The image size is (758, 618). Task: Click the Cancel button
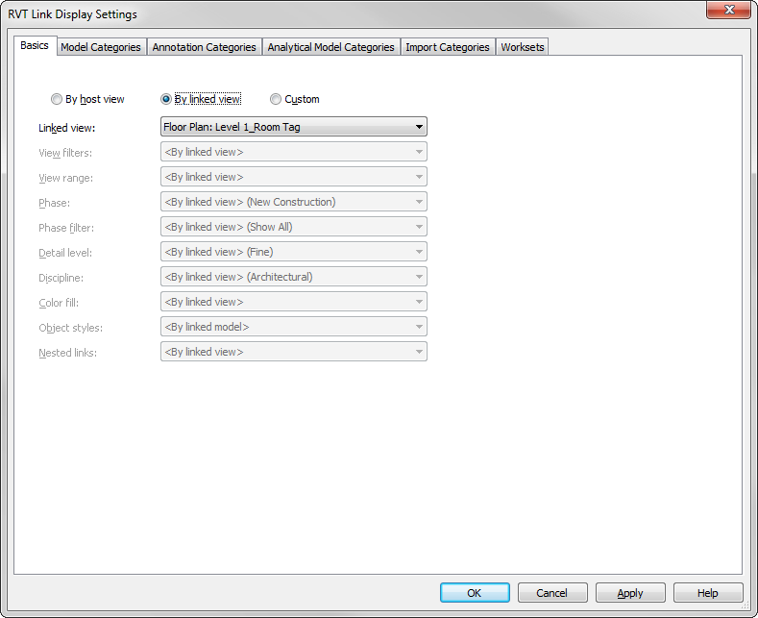coord(552,593)
